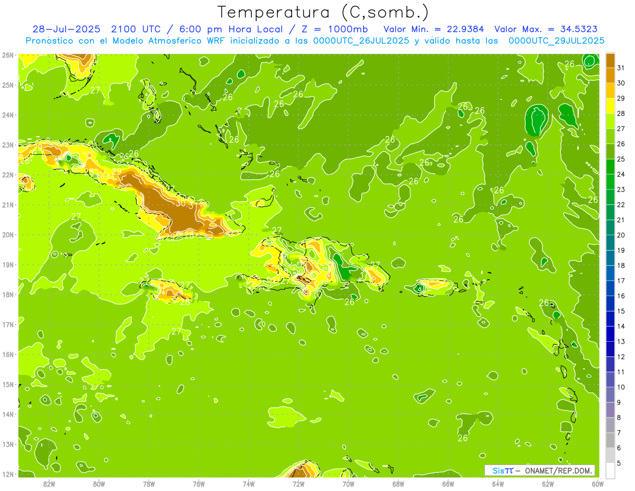Select the teal legend band between 19 and 20
The image size is (635, 491).
[x=610, y=243]
